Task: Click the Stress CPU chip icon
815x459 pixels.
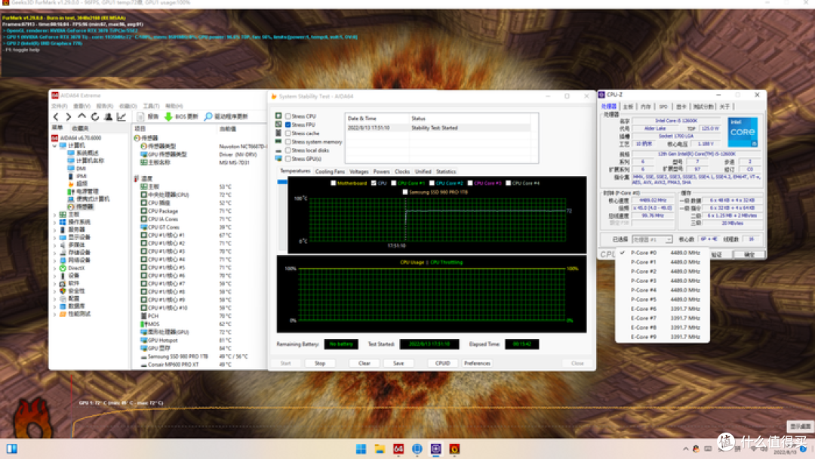Action: (278, 116)
